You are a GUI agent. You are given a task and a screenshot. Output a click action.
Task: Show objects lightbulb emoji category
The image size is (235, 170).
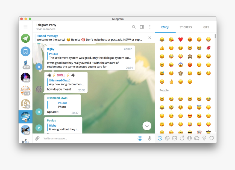[204, 138]
